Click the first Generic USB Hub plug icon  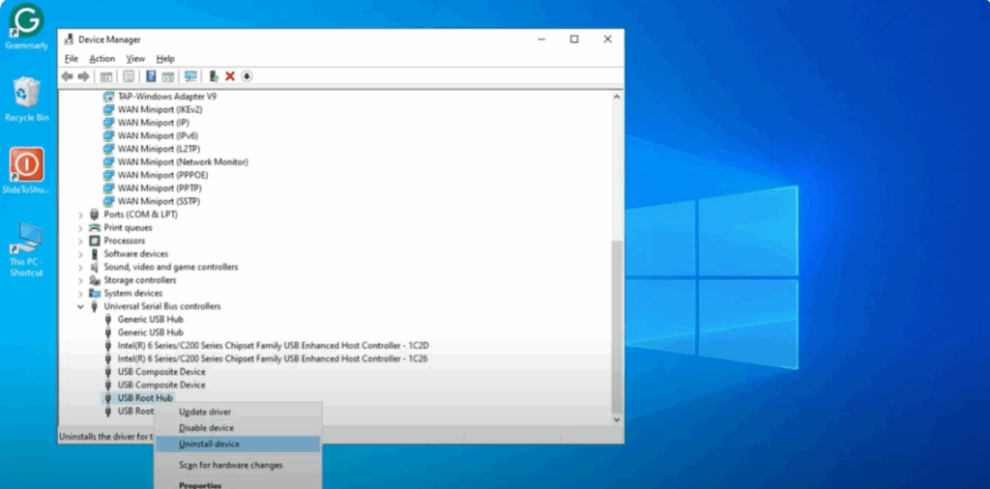tap(108, 319)
